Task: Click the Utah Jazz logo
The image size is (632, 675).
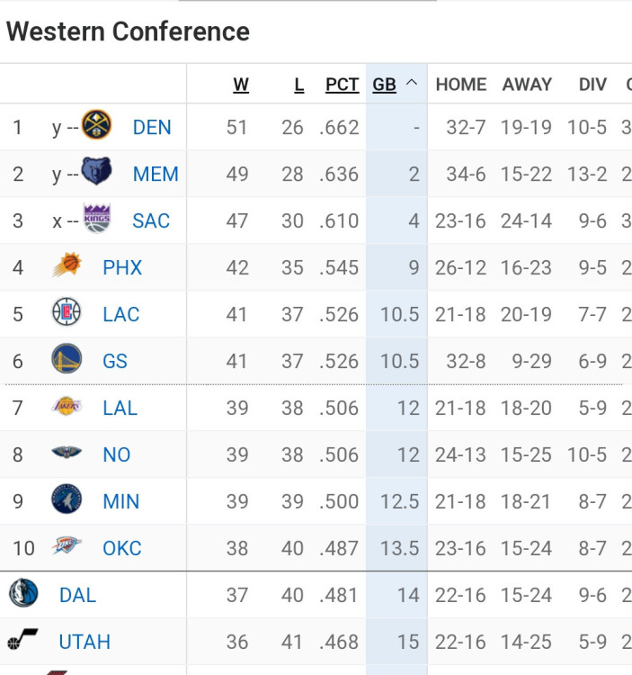Action: [x=22, y=642]
